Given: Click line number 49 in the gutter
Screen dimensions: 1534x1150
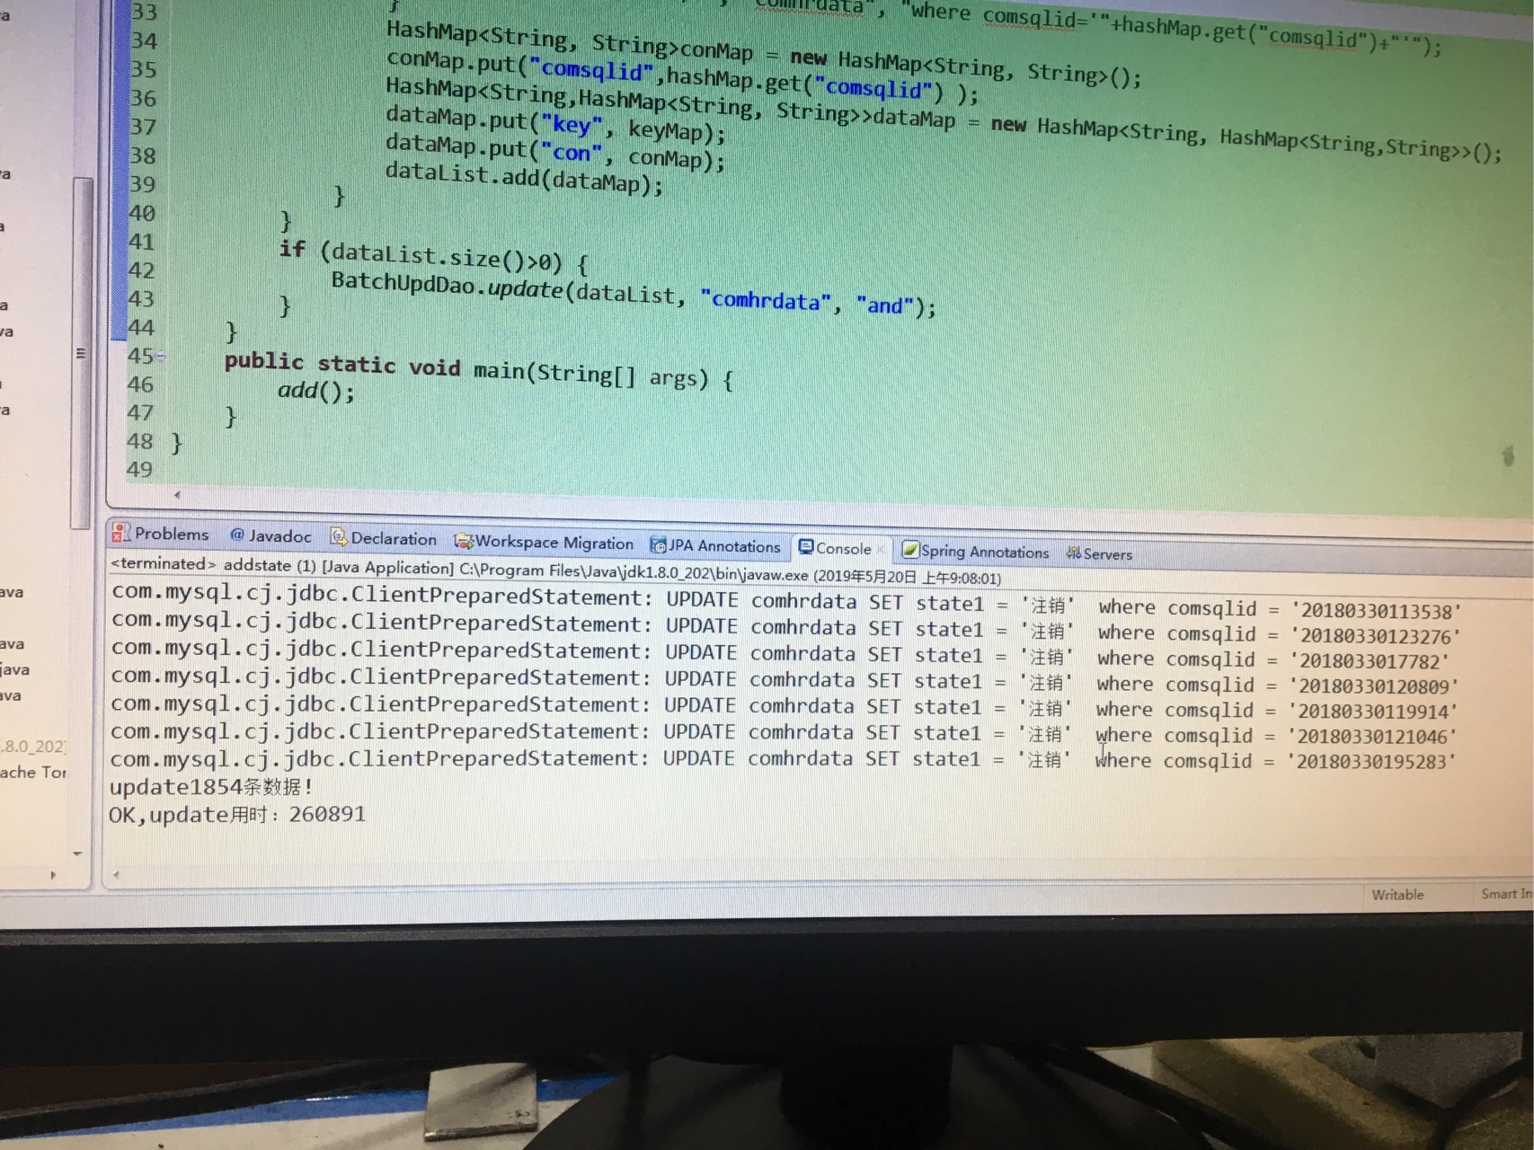Looking at the screenshot, I should click(139, 469).
